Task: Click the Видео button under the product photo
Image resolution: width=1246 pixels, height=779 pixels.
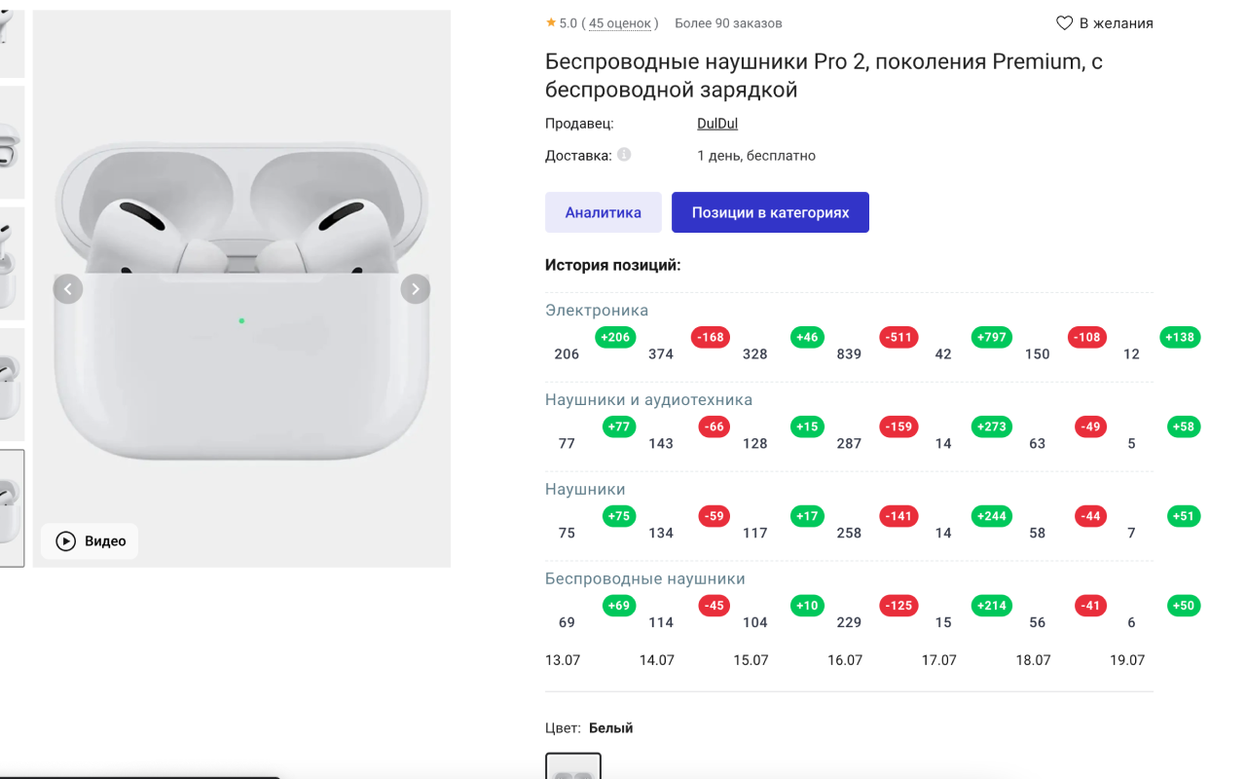Action: pyautogui.click(x=89, y=541)
